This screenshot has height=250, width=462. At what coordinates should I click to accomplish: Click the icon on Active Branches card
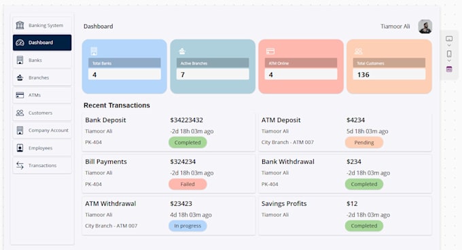[x=182, y=51]
